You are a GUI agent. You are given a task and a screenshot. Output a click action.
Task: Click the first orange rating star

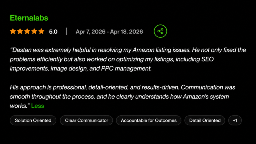tap(13, 31)
